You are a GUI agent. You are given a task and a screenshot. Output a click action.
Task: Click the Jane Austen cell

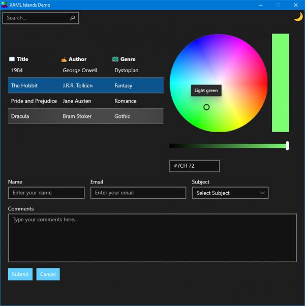[x=77, y=101]
